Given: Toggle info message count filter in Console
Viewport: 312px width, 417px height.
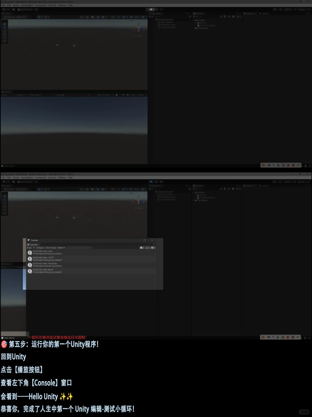Looking at the screenshot, I should [x=142, y=248].
